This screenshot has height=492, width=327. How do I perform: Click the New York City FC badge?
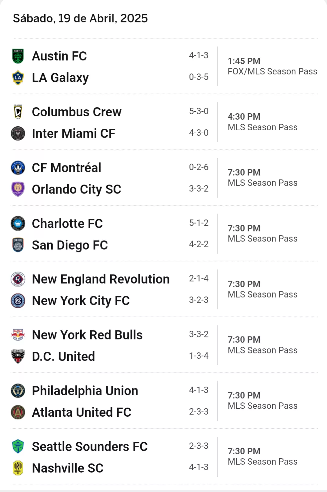tap(18, 301)
